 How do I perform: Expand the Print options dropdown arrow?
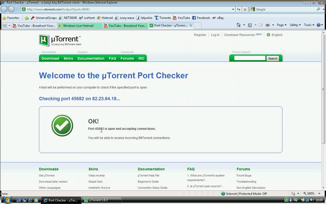tap(273, 25)
